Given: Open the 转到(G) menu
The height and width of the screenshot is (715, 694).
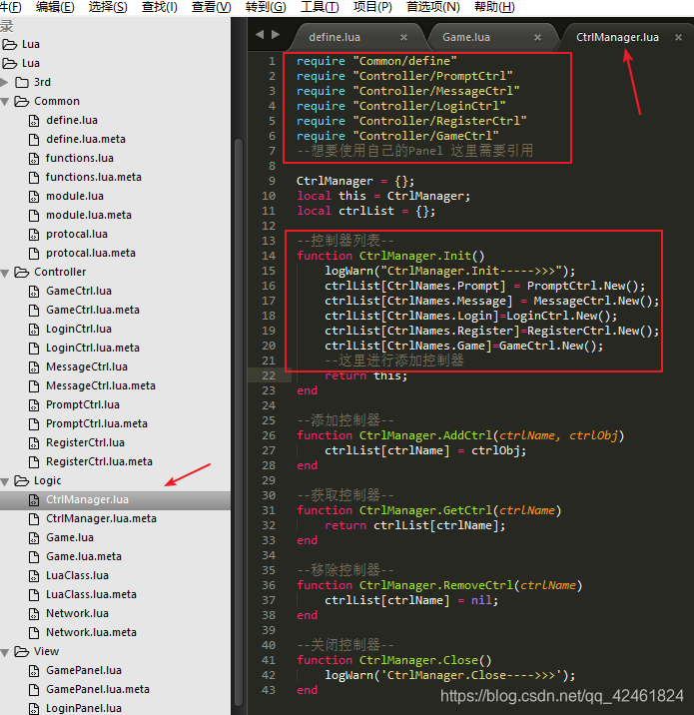Looking at the screenshot, I should pos(266,7).
